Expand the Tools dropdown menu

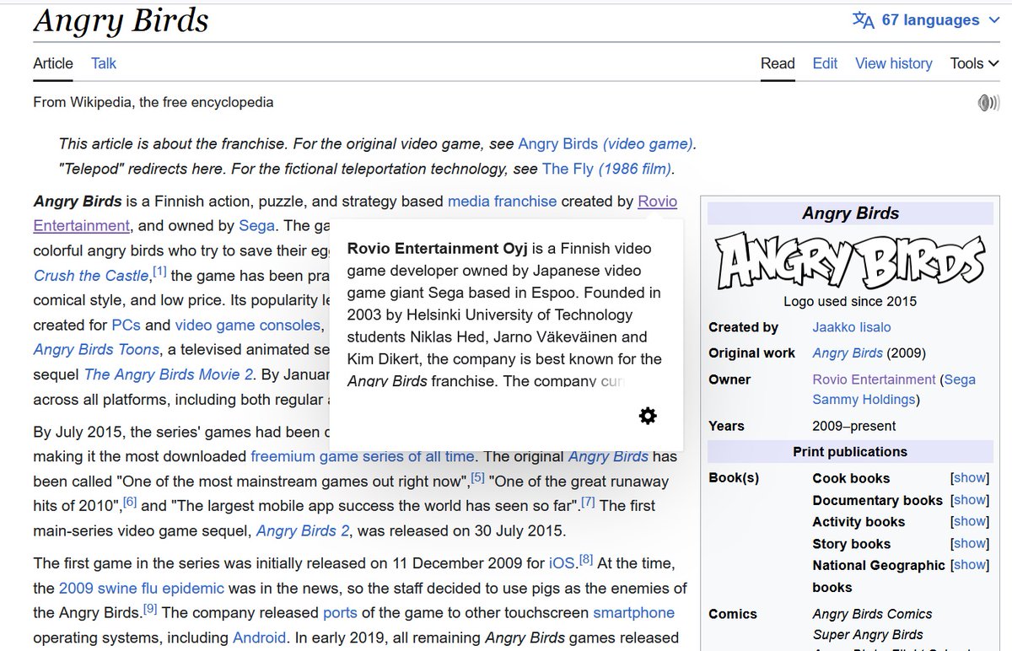pos(974,63)
